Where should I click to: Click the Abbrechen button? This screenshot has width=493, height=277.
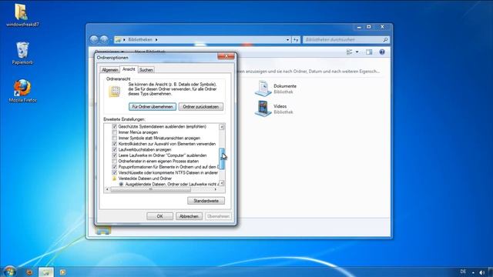click(x=189, y=216)
